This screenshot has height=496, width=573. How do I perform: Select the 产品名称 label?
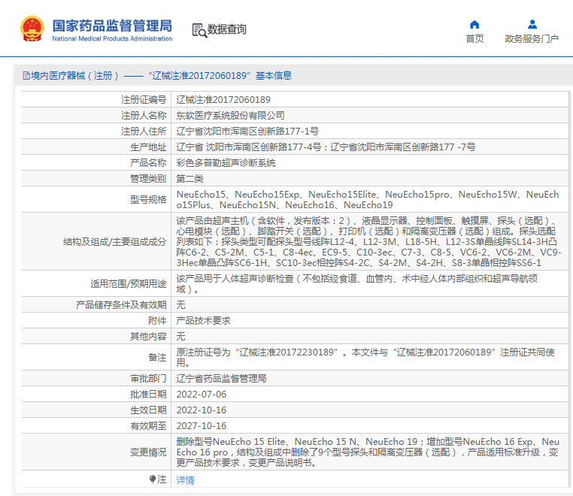148,163
